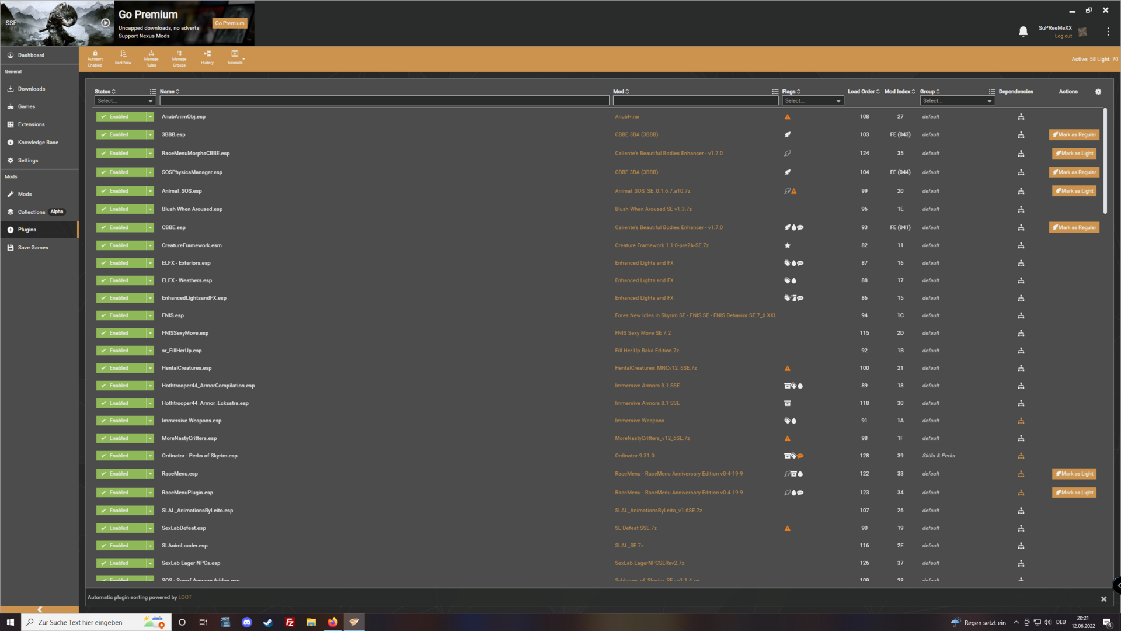
Task: Click the Name filter input field
Action: click(384, 101)
